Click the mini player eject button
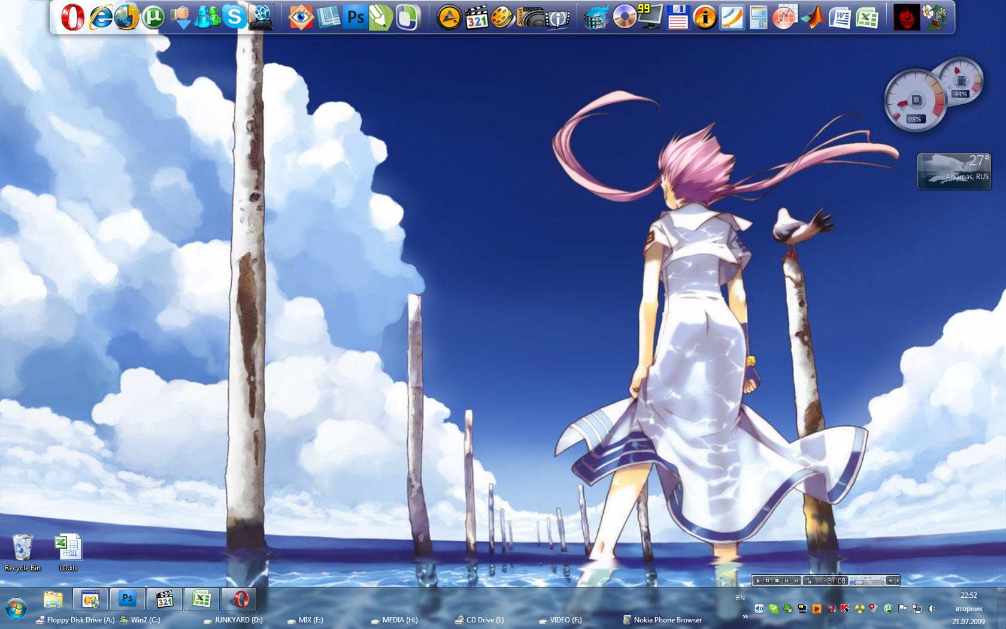Image resolution: width=1006 pixels, height=629 pixels. (x=890, y=580)
